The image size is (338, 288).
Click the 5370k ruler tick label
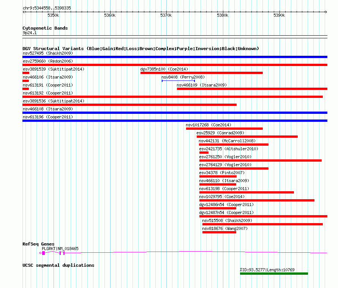(x=166, y=15)
